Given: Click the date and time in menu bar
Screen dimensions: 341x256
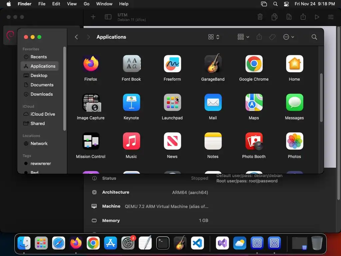Looking at the screenshot, I should [x=315, y=4].
